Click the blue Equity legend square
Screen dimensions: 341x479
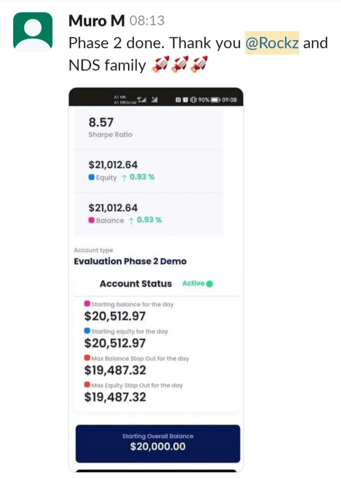click(91, 177)
